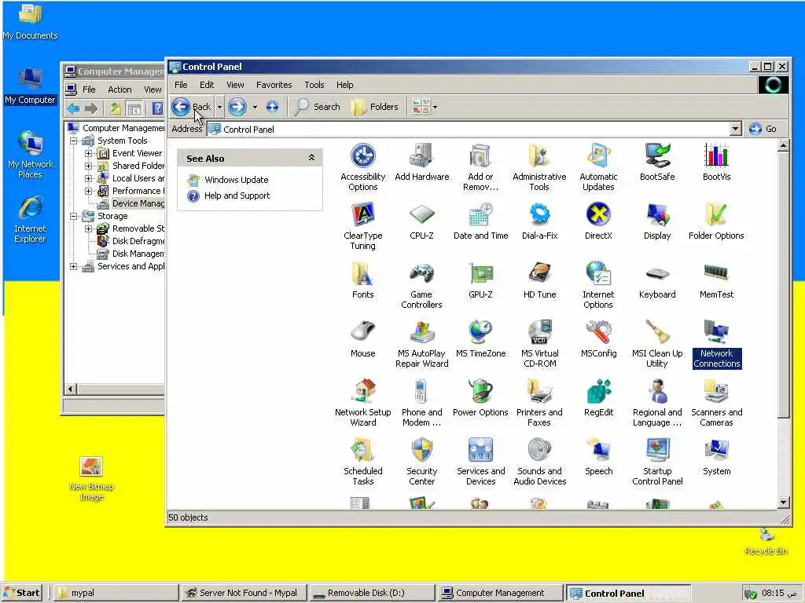
Task: Open Views button dropdown arrow
Action: click(435, 107)
